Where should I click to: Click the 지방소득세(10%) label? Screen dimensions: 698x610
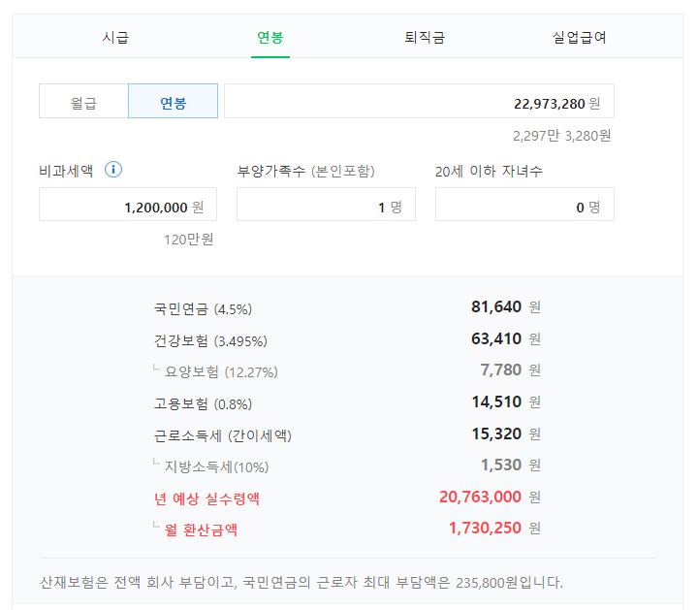click(x=217, y=466)
